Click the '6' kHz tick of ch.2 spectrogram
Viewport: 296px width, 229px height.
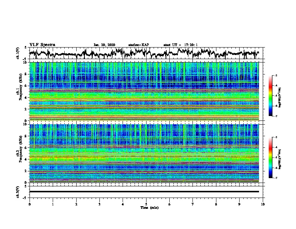click(26, 147)
